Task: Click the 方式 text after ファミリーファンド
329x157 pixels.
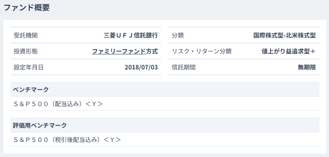Action: [152, 51]
